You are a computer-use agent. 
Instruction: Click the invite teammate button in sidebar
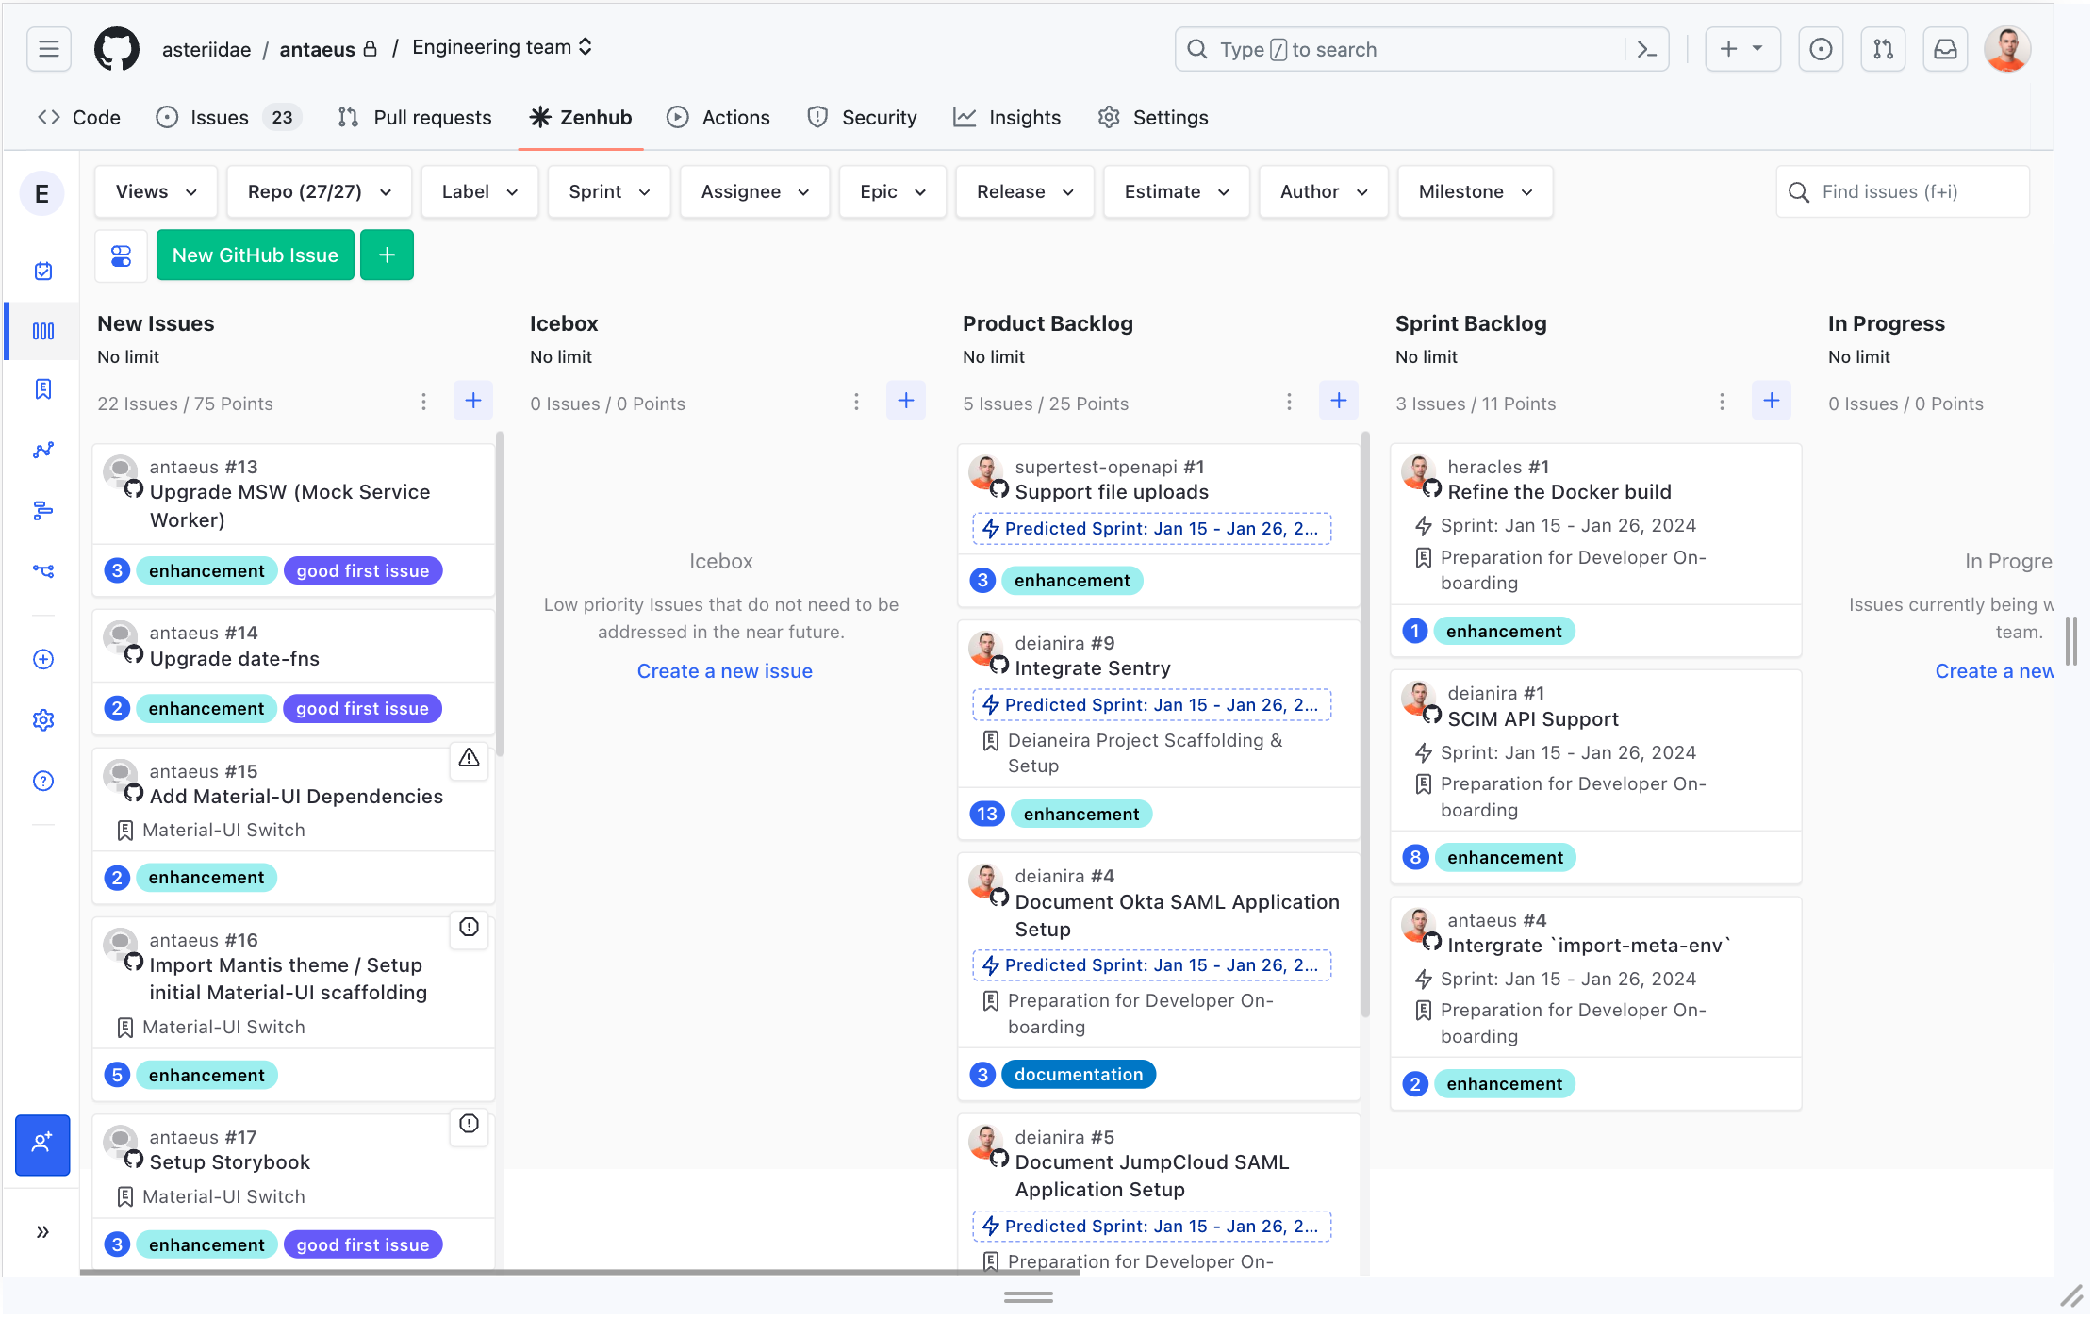(x=42, y=1145)
